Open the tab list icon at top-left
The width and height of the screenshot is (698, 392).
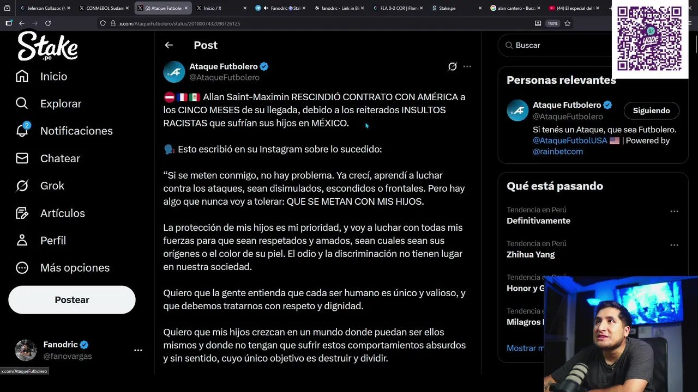pos(7,8)
